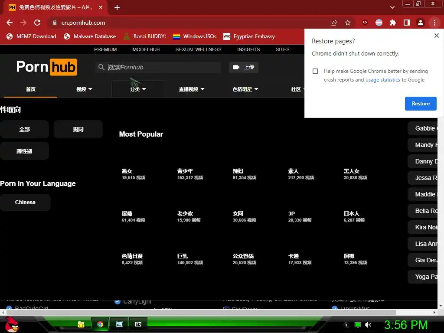Click the taskbar app beside Chrome
Image resolution: width=444 pixels, height=333 pixels.
tap(119, 324)
